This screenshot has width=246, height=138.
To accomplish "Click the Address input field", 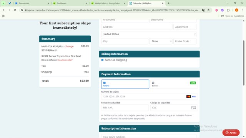I will [x=137, y=27].
